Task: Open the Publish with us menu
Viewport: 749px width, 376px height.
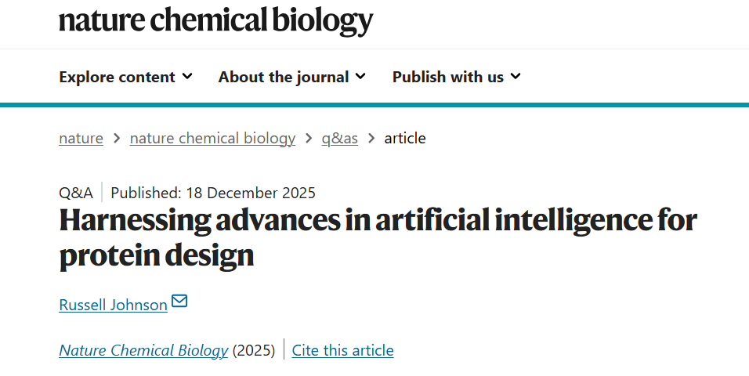Action: coord(448,77)
